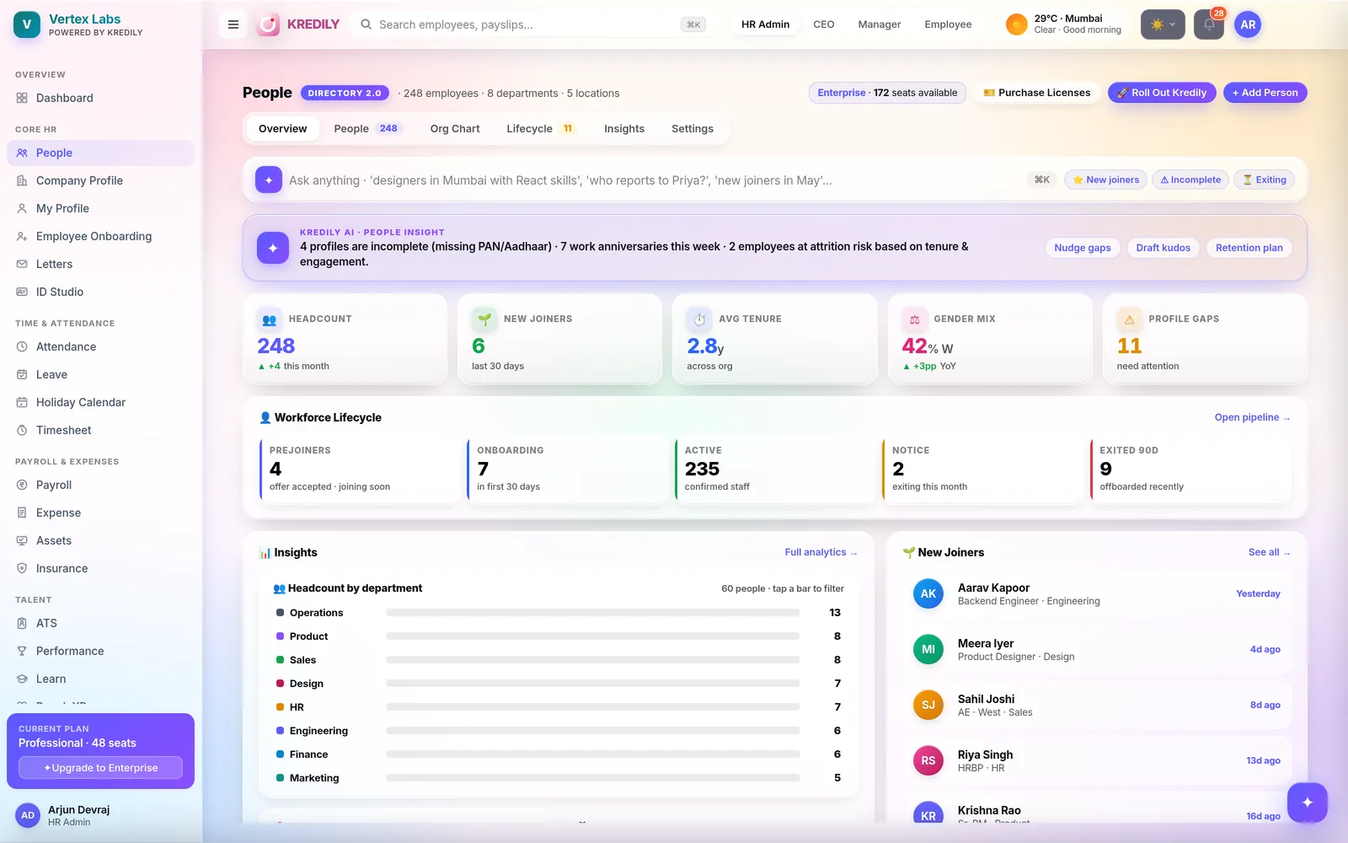Click the Leave calendar icon
Image resolution: width=1348 pixels, height=843 pixels.
click(x=22, y=374)
